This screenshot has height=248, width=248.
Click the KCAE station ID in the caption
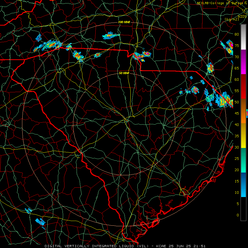pyautogui.click(x=161, y=246)
